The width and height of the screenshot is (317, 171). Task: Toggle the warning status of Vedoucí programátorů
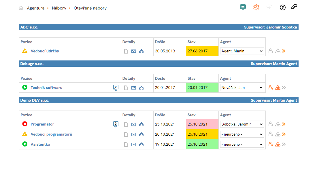25,134
